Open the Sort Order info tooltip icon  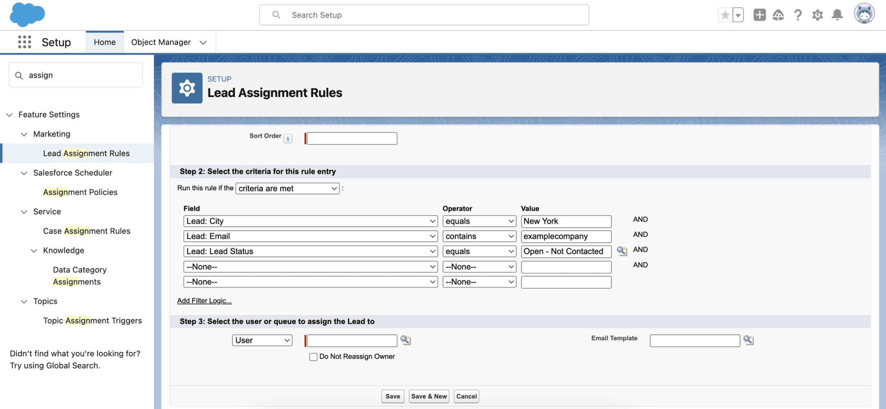(x=288, y=138)
